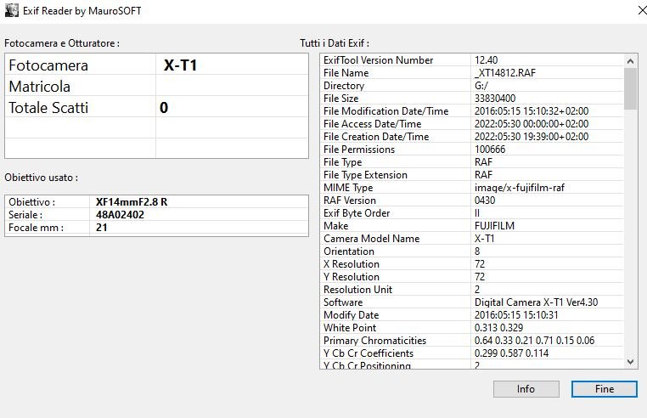
Task: Select the File Creation Date/Time row
Action: (471, 137)
